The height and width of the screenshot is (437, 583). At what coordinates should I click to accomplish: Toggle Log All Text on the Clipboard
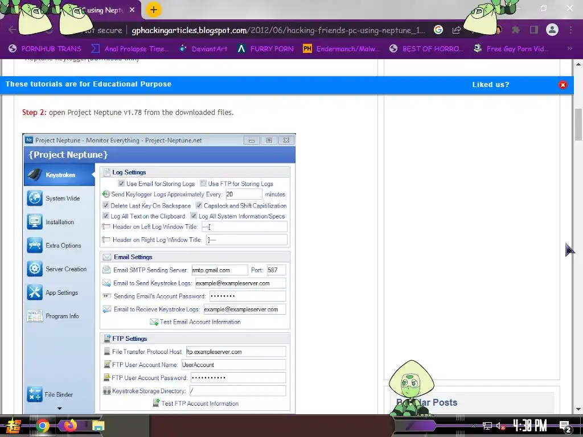tap(105, 216)
